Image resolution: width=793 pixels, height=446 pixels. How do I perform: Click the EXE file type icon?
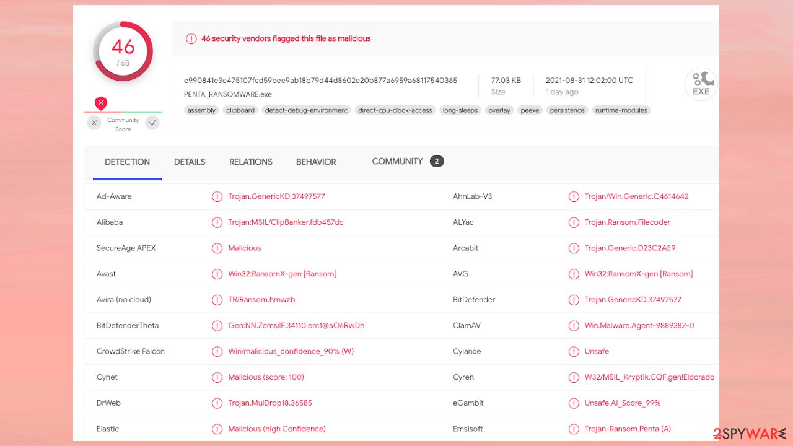tap(701, 84)
